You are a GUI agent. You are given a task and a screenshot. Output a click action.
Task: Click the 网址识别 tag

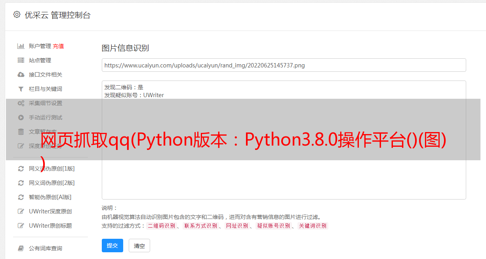point(237,226)
